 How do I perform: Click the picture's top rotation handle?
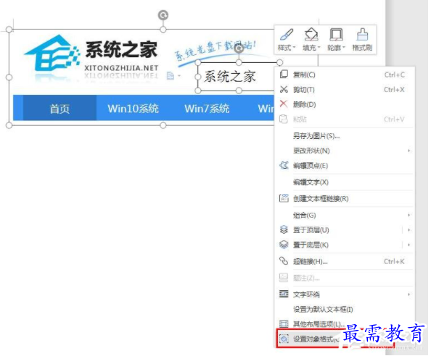(x=163, y=15)
